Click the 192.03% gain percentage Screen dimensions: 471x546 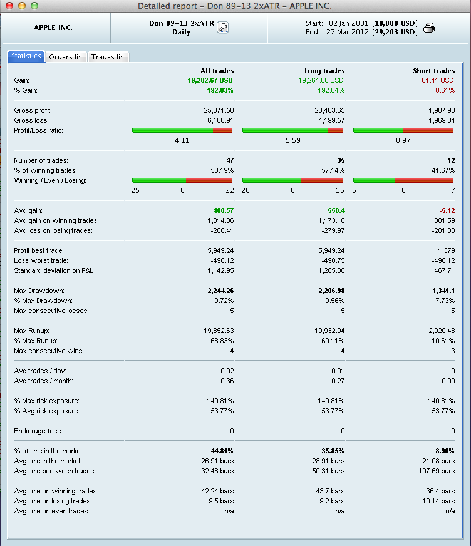[x=220, y=91]
